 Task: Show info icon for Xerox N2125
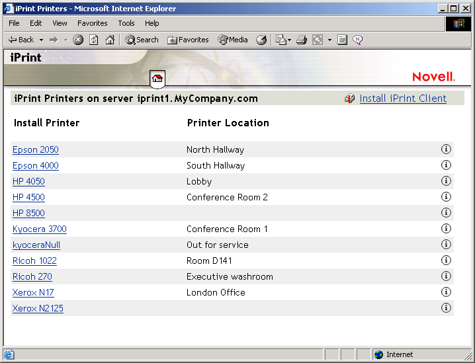(446, 307)
